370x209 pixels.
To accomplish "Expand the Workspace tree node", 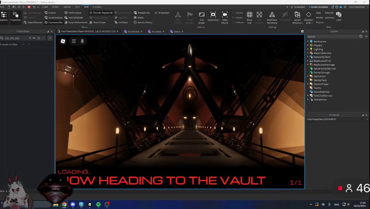I will [308, 41].
